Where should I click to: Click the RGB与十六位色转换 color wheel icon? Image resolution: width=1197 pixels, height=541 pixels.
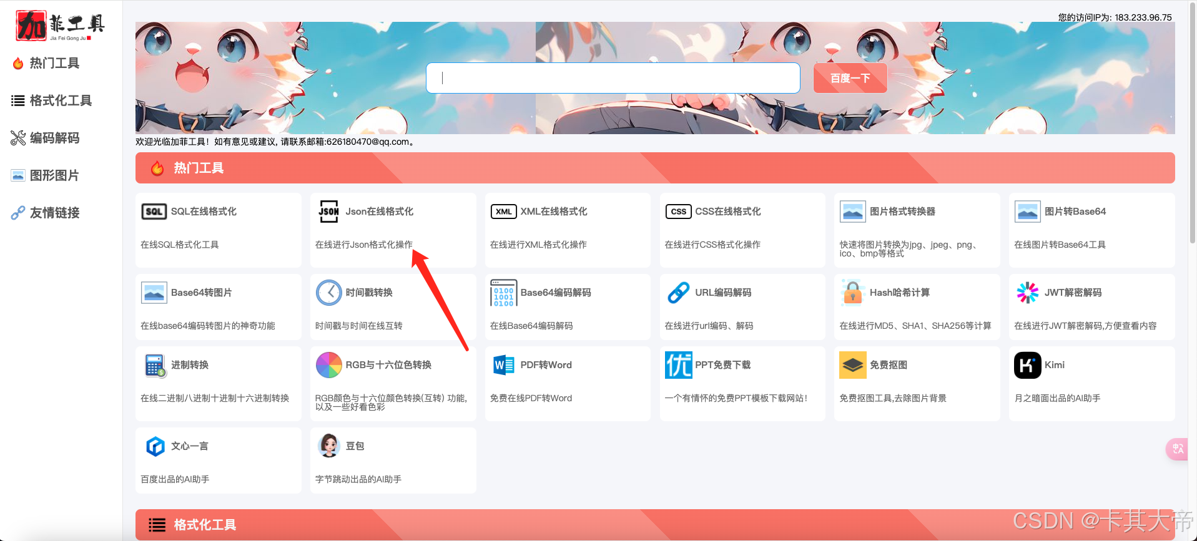pyautogui.click(x=328, y=365)
